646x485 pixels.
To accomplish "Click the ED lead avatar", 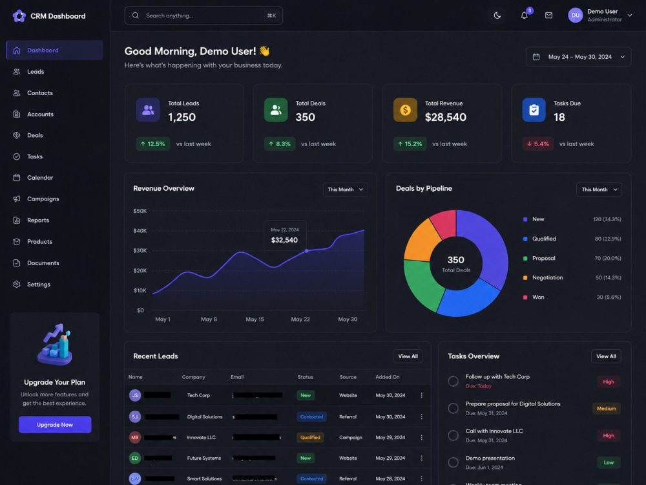I will pyautogui.click(x=135, y=458).
